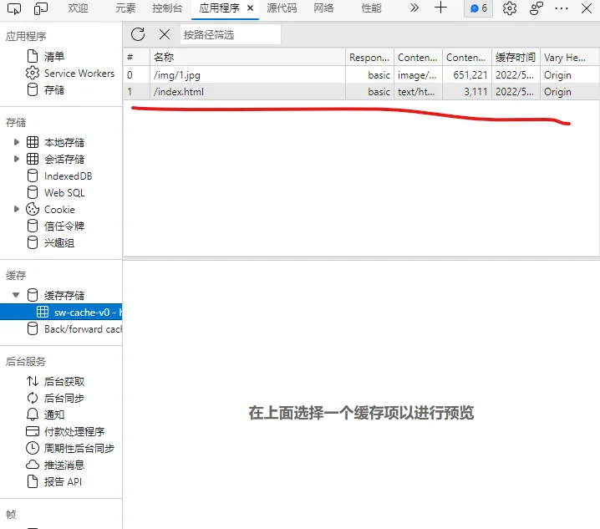
Task: Open 后台同步 service
Action: (x=64, y=398)
